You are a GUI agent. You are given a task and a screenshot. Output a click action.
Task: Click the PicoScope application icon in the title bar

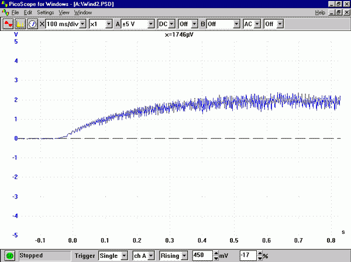click(x=5, y=4)
